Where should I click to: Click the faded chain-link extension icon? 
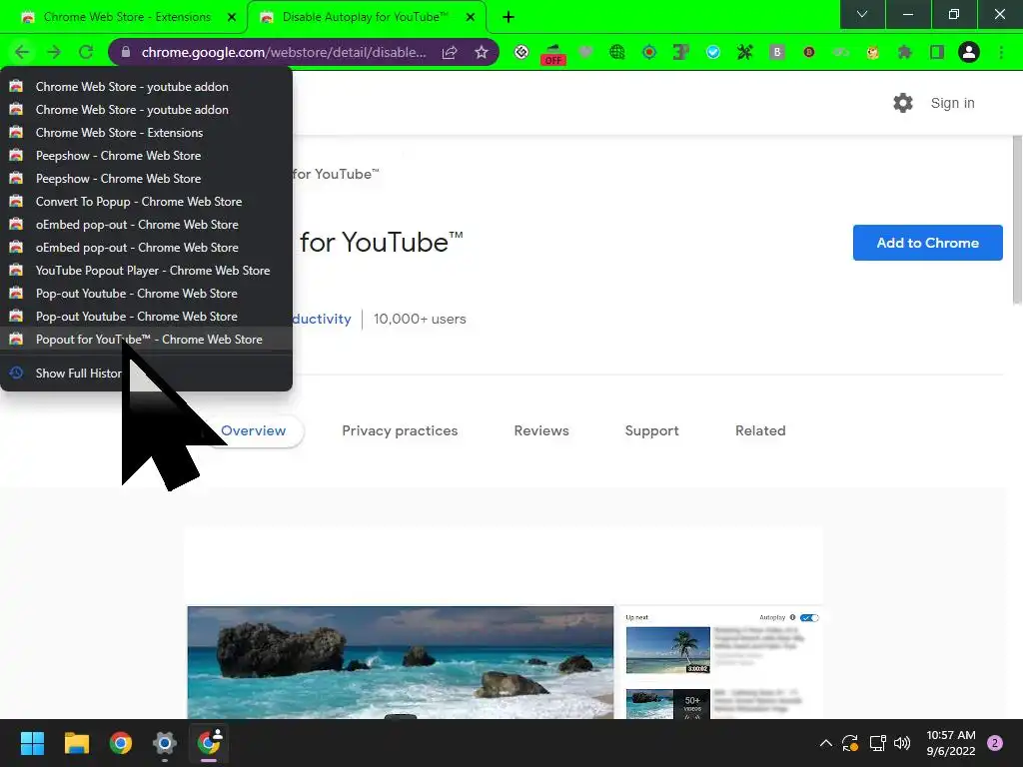[841, 52]
